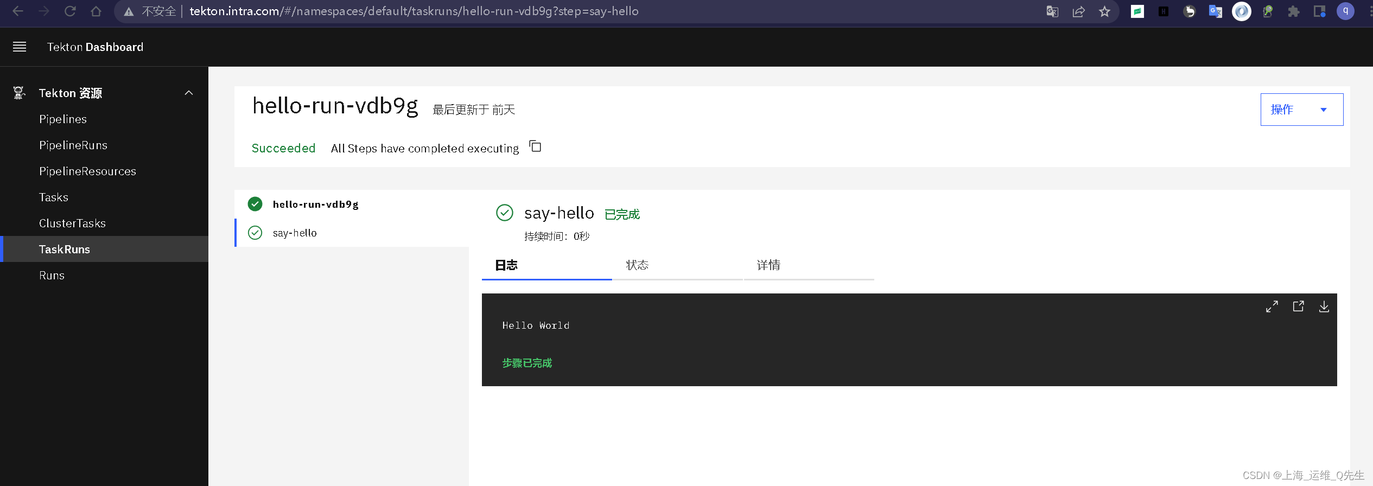
Task: Click the translate page icon in address bar
Action: pyautogui.click(x=1052, y=11)
